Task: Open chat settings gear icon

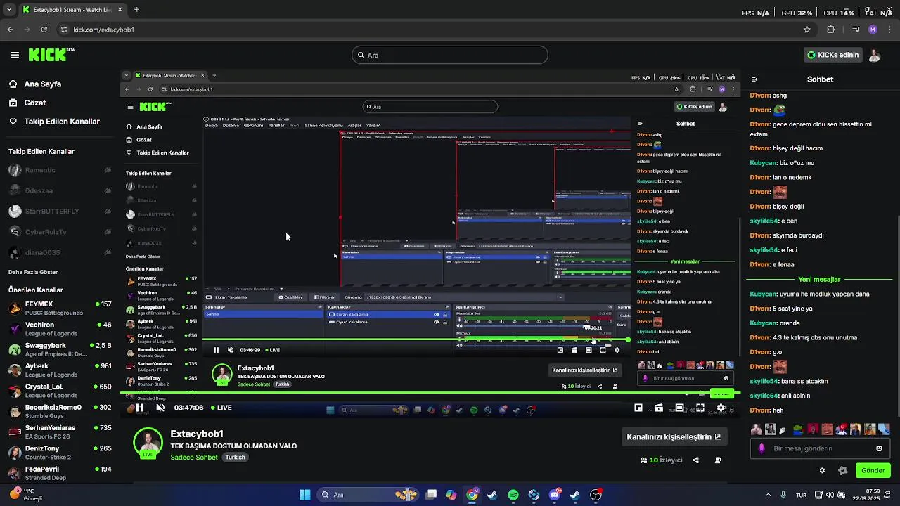Action: tap(822, 470)
